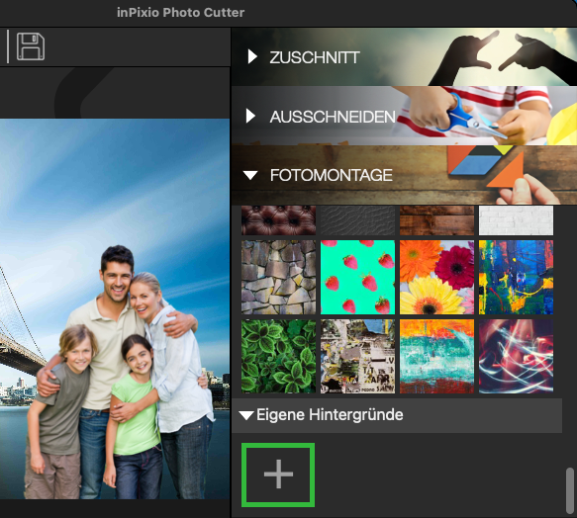This screenshot has width=577, height=518.
Task: Collapse the Eigene Hintergründe section
Action: point(245,415)
